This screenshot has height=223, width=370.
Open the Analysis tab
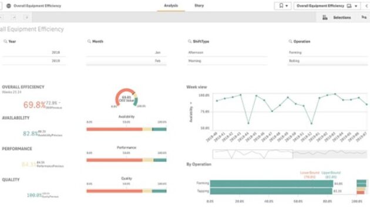click(171, 6)
